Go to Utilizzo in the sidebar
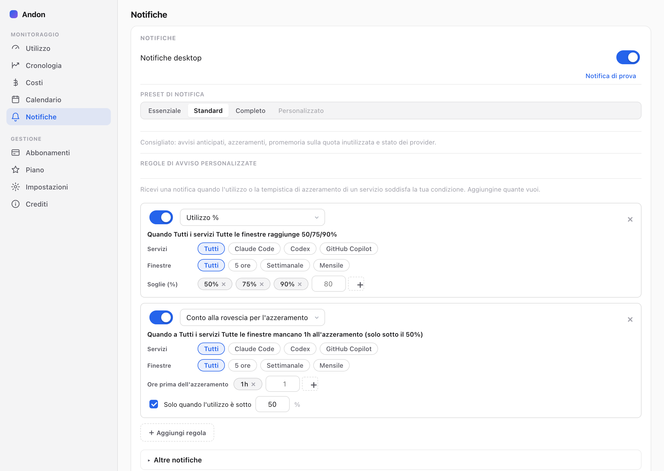 (x=59, y=48)
